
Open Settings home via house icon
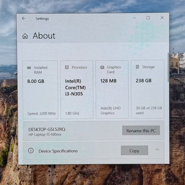[x=25, y=36]
